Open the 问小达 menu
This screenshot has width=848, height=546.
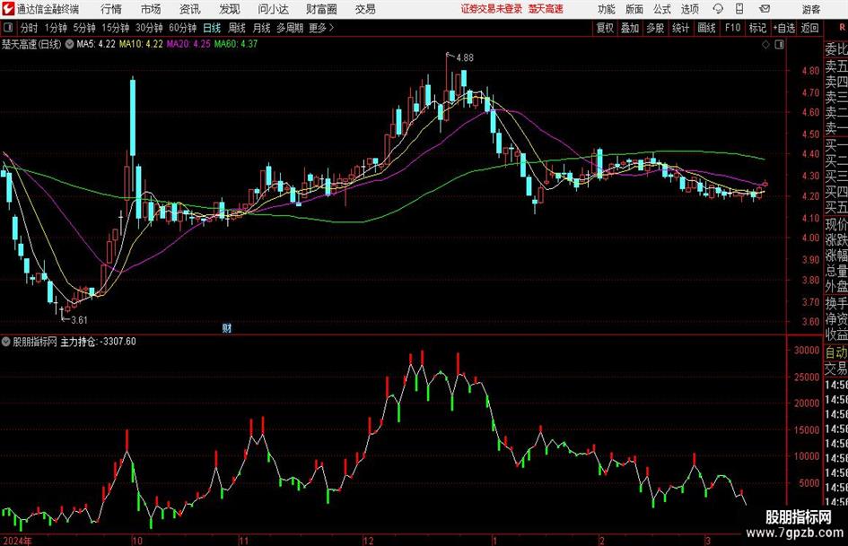pyautogui.click(x=274, y=9)
